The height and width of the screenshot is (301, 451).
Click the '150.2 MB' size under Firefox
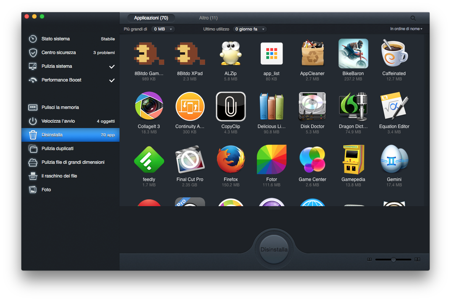click(231, 185)
